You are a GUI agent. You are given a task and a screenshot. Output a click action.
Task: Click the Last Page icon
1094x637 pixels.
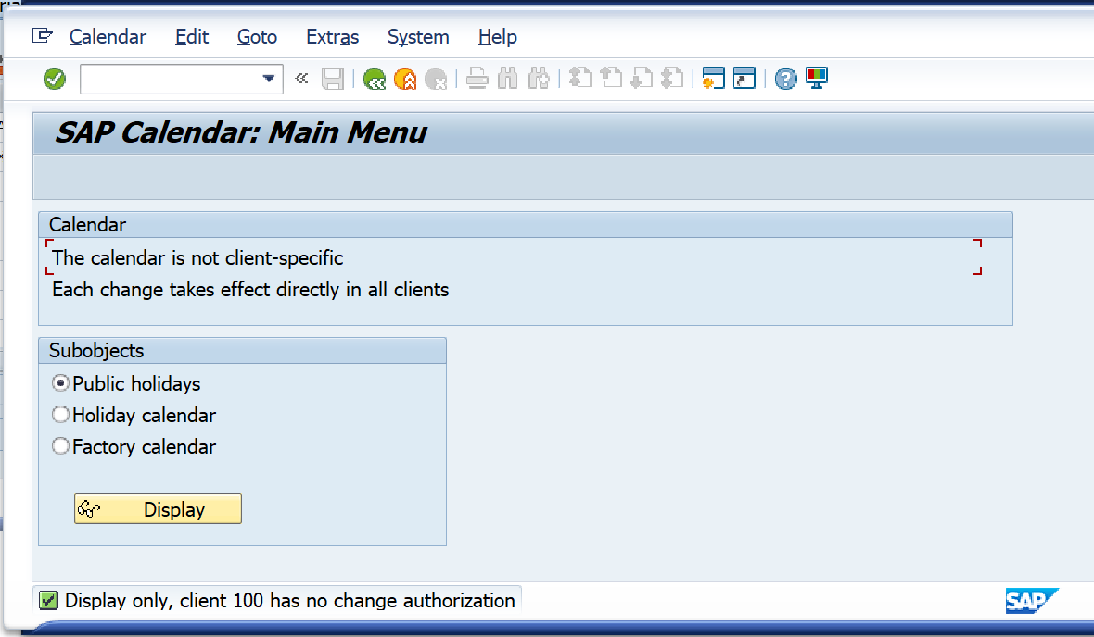(x=672, y=78)
